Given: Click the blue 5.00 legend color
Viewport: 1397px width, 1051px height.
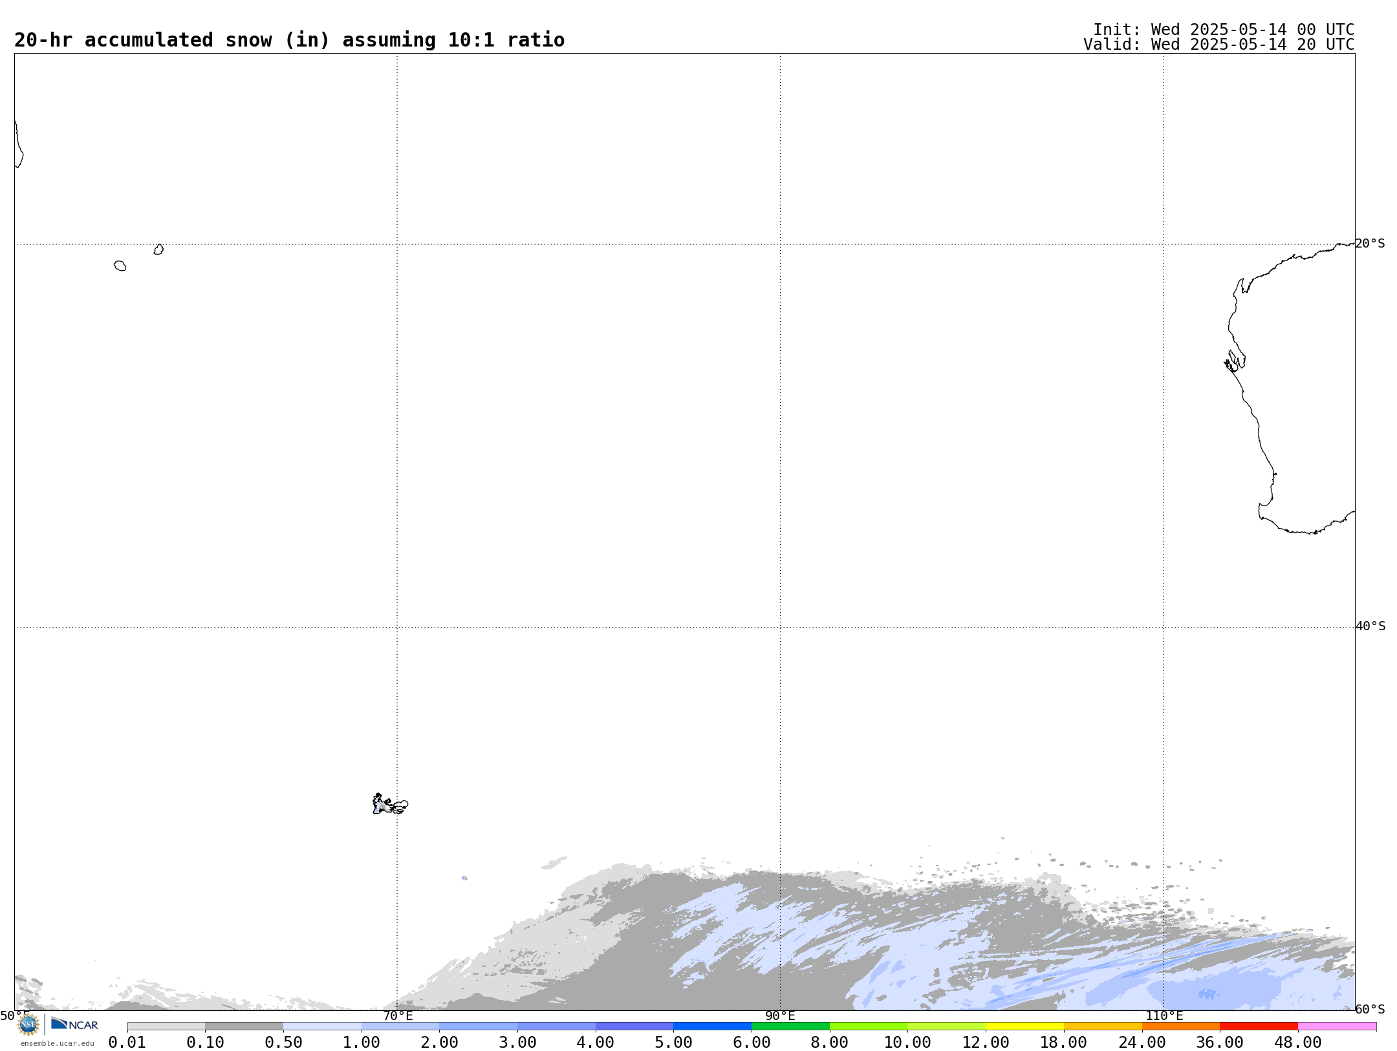Looking at the screenshot, I should coord(712,1026).
